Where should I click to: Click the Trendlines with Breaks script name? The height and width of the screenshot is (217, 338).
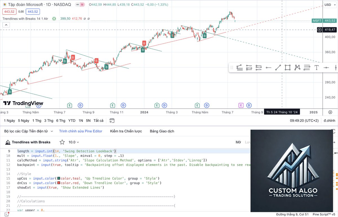click(x=31, y=142)
